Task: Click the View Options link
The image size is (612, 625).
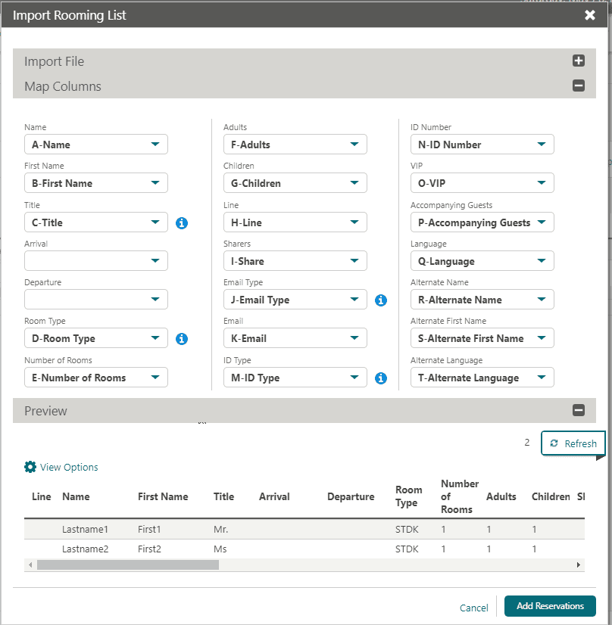Action: [x=69, y=467]
